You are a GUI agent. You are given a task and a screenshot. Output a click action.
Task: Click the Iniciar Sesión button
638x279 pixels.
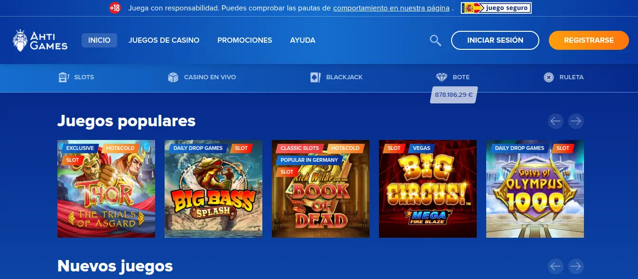point(495,40)
